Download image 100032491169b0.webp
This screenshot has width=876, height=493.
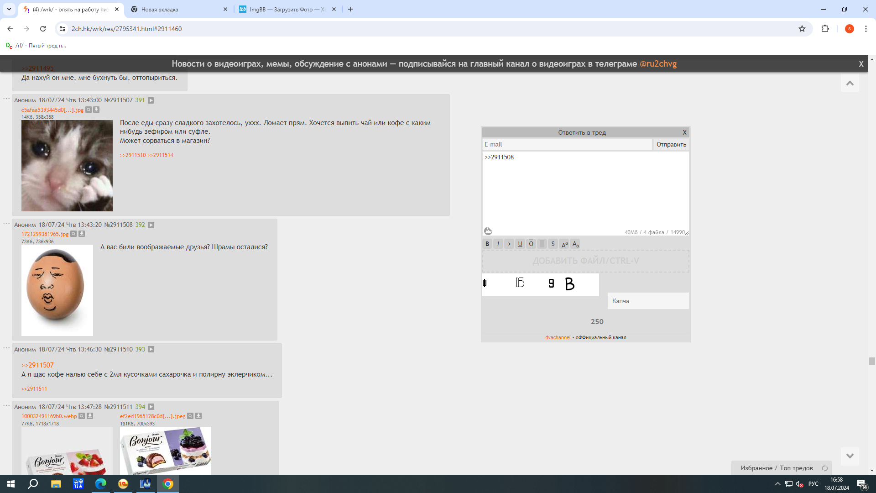click(90, 416)
